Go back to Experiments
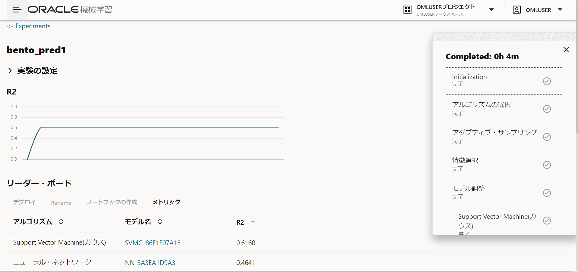578x272 pixels. tap(29, 26)
